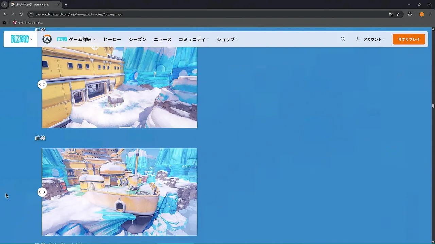This screenshot has height=244, width=435.
Task: Open the シーズン nav item
Action: click(137, 39)
